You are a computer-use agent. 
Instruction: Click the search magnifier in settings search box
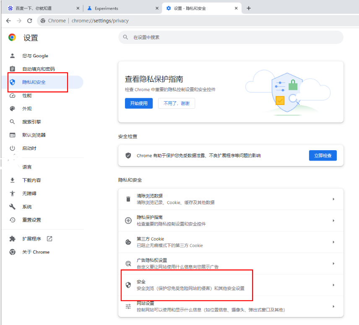click(x=125, y=37)
